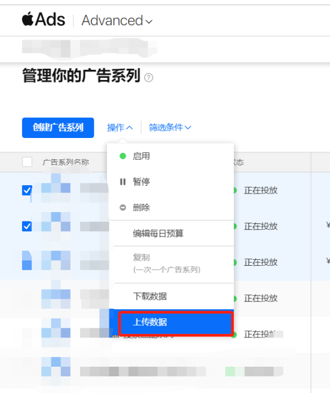
Task: Click the disabled 复制 menu entry
Action: (172, 263)
